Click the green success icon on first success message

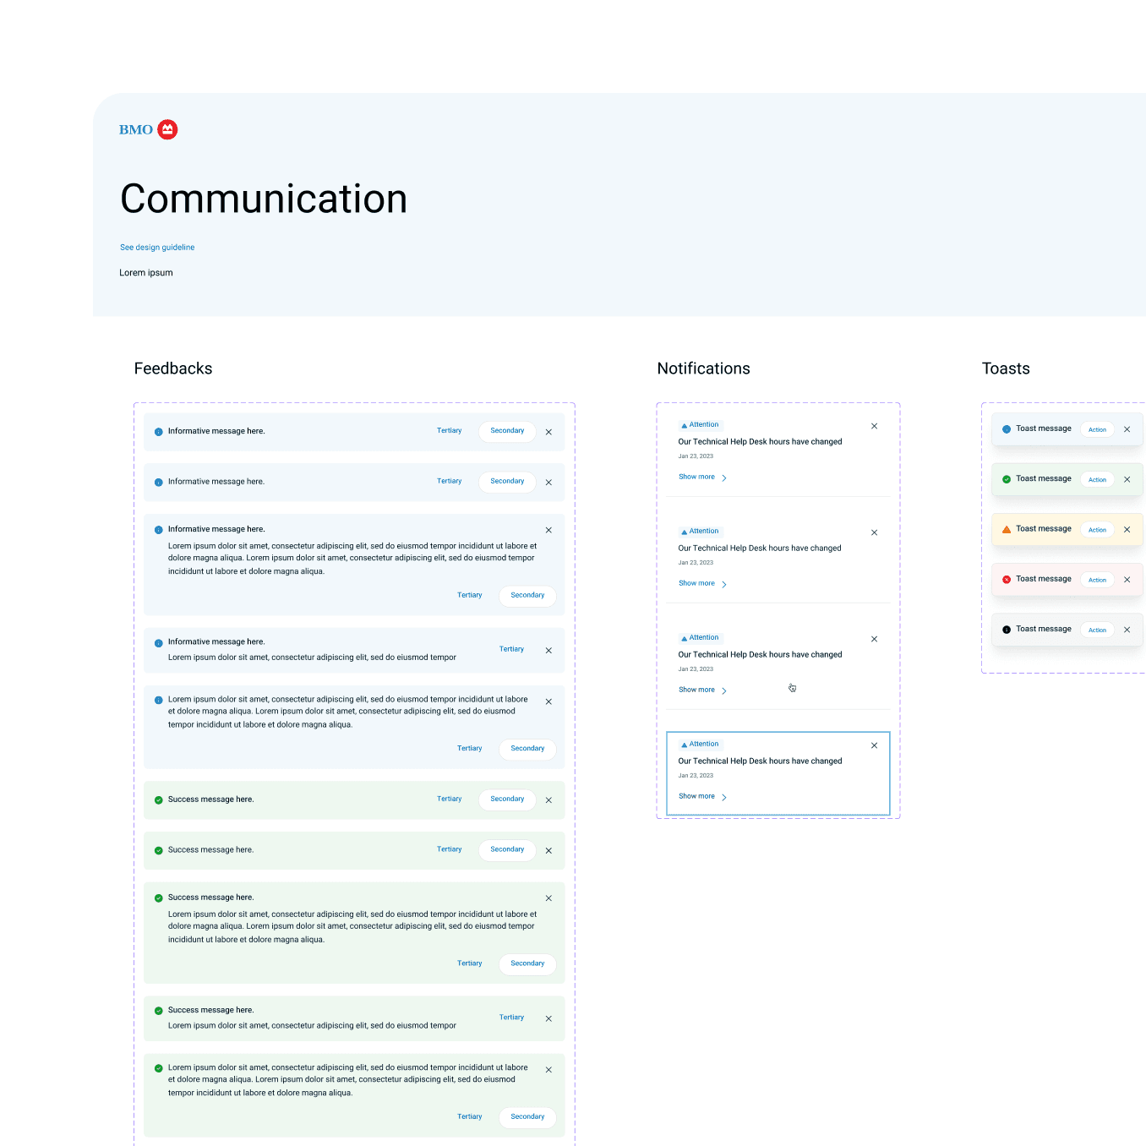158,799
